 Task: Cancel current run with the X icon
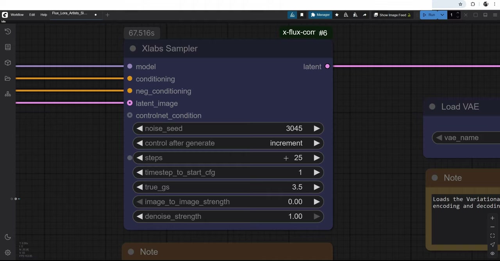(466, 15)
